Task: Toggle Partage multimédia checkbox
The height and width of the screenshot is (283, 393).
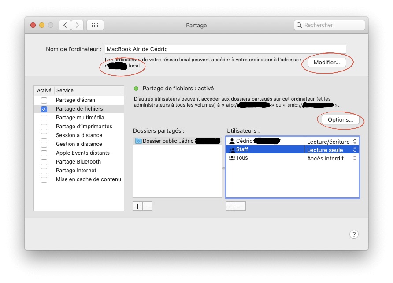Action: pos(44,118)
